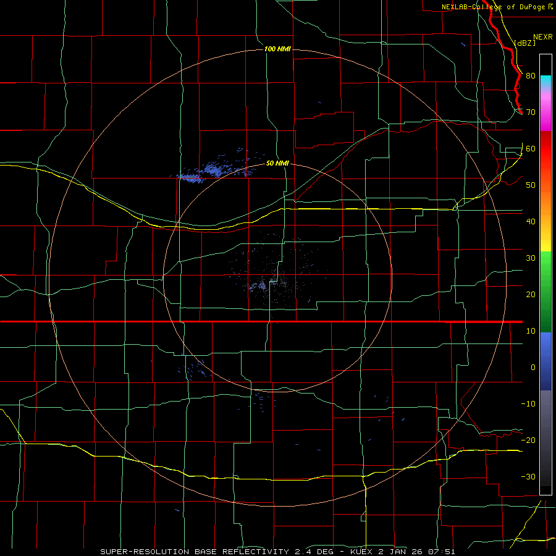
Task: Click the -10 value on dBZ scale
Action: point(528,404)
